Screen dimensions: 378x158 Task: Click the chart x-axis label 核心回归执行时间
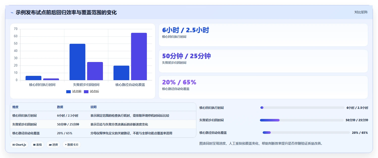(x=42, y=85)
